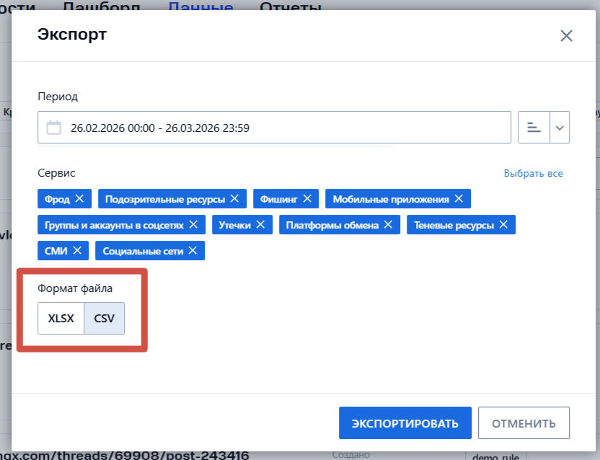Remove the Платформы обмена tag
The height and width of the screenshot is (460, 600).
click(x=388, y=224)
